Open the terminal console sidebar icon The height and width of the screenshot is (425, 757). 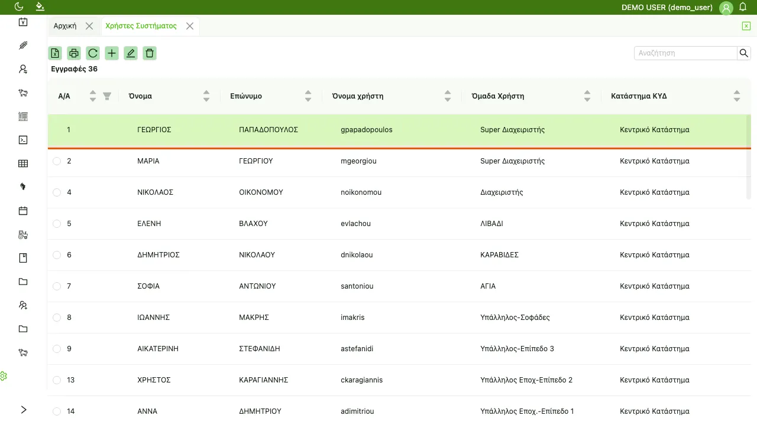[x=23, y=140]
